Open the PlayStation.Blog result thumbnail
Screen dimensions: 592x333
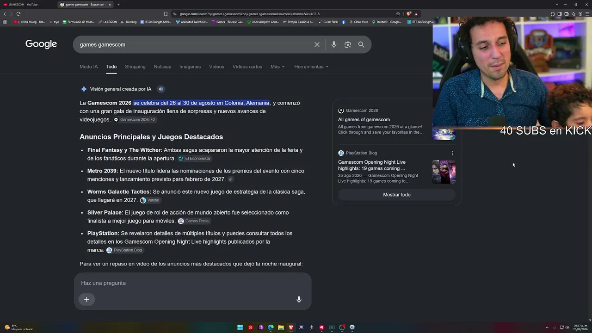click(444, 172)
